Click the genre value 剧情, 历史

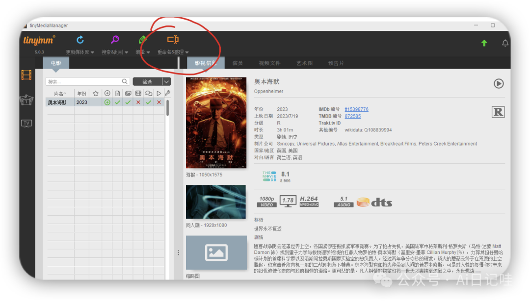pyautogui.click(x=287, y=137)
